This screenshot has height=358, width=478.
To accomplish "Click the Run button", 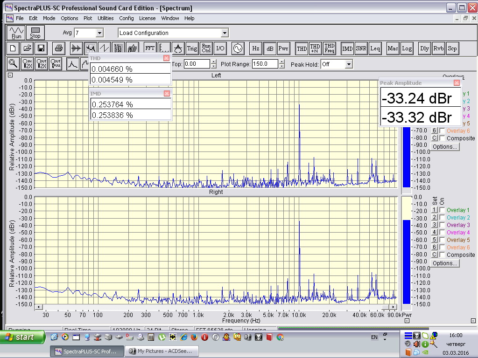I will [17, 33].
